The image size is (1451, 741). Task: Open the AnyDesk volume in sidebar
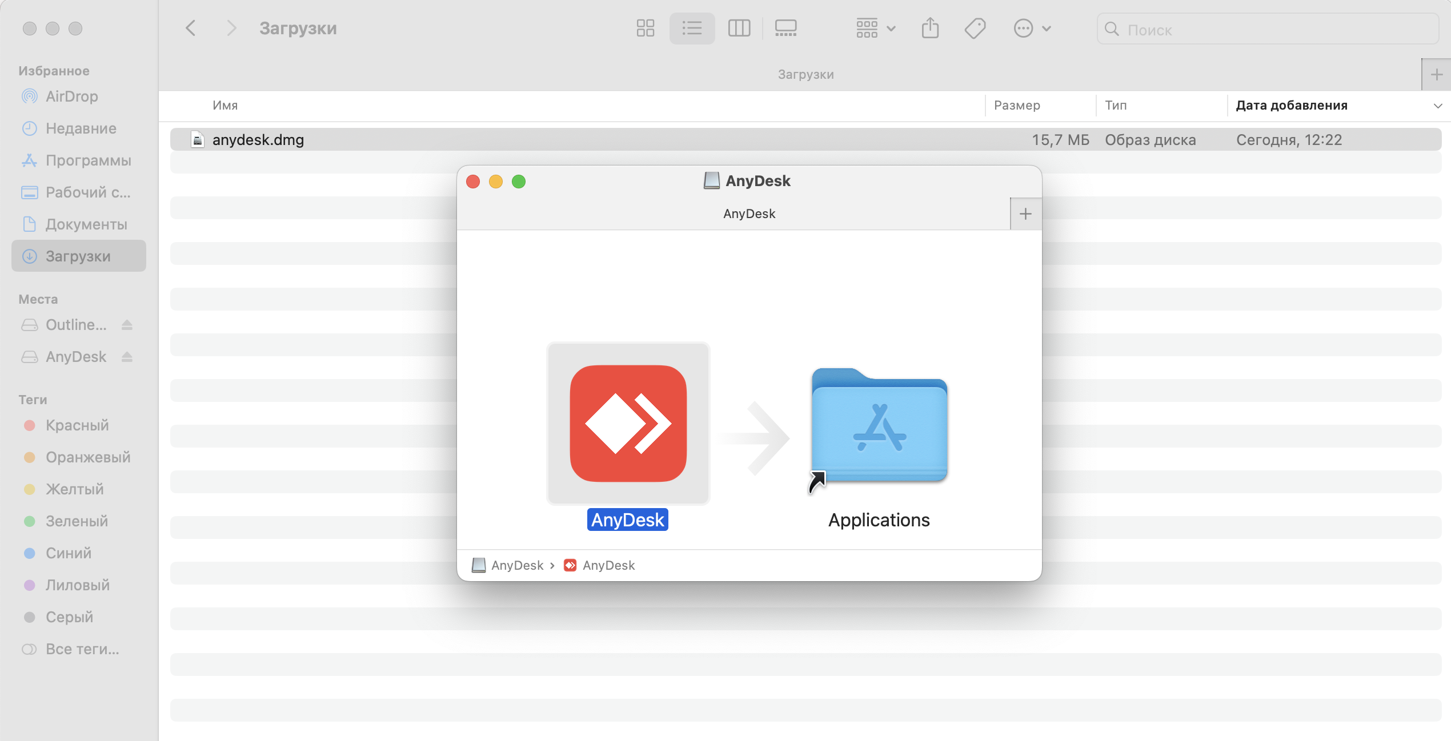pyautogui.click(x=75, y=356)
